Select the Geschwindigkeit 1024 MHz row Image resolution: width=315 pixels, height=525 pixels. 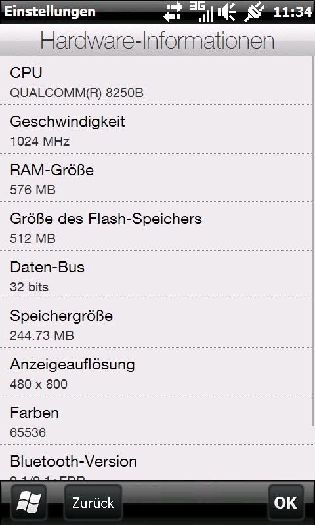pos(156,129)
